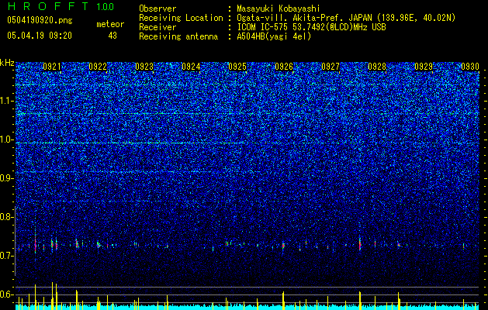Click the 0925 time marker
This screenshot has height=310, width=488.
click(x=237, y=67)
